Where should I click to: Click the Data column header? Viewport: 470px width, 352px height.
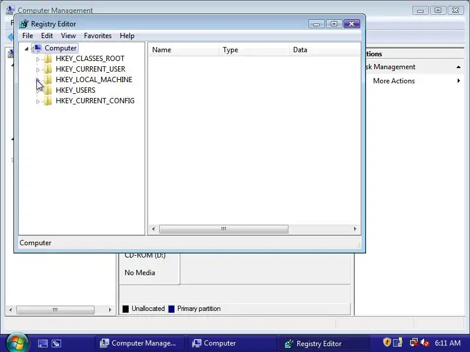point(325,50)
